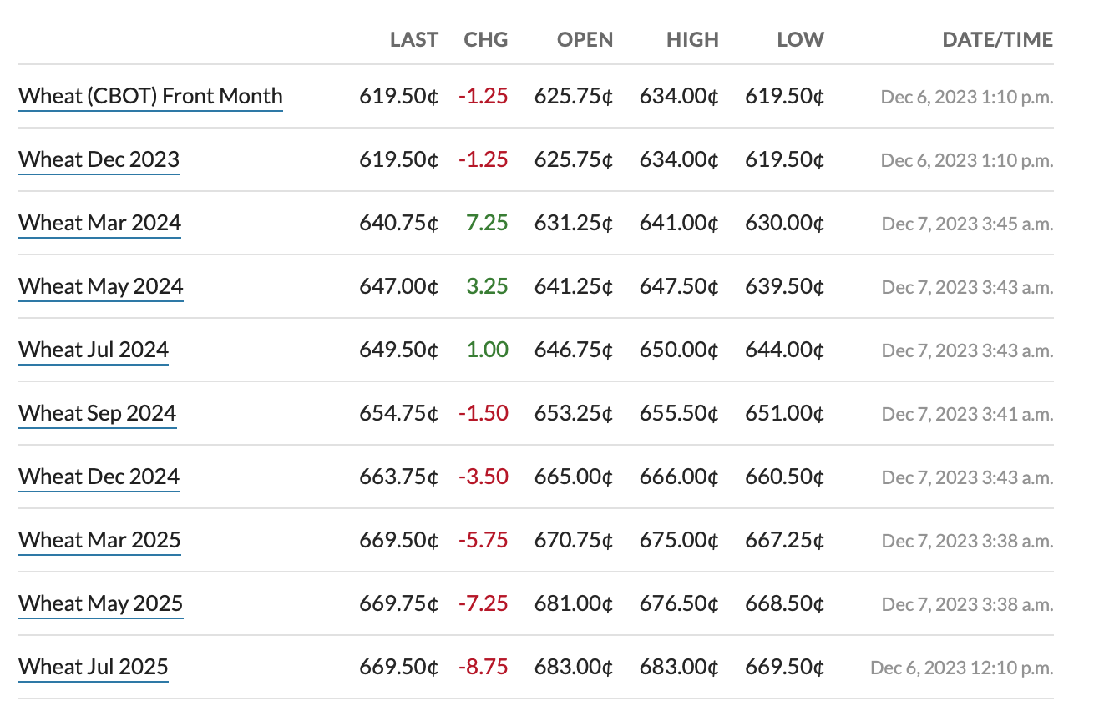The image size is (1099, 711).
Task: Select the 660.50¢ low value
Action: tap(785, 477)
